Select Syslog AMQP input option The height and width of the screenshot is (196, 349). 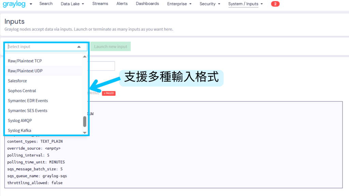tap(44, 121)
